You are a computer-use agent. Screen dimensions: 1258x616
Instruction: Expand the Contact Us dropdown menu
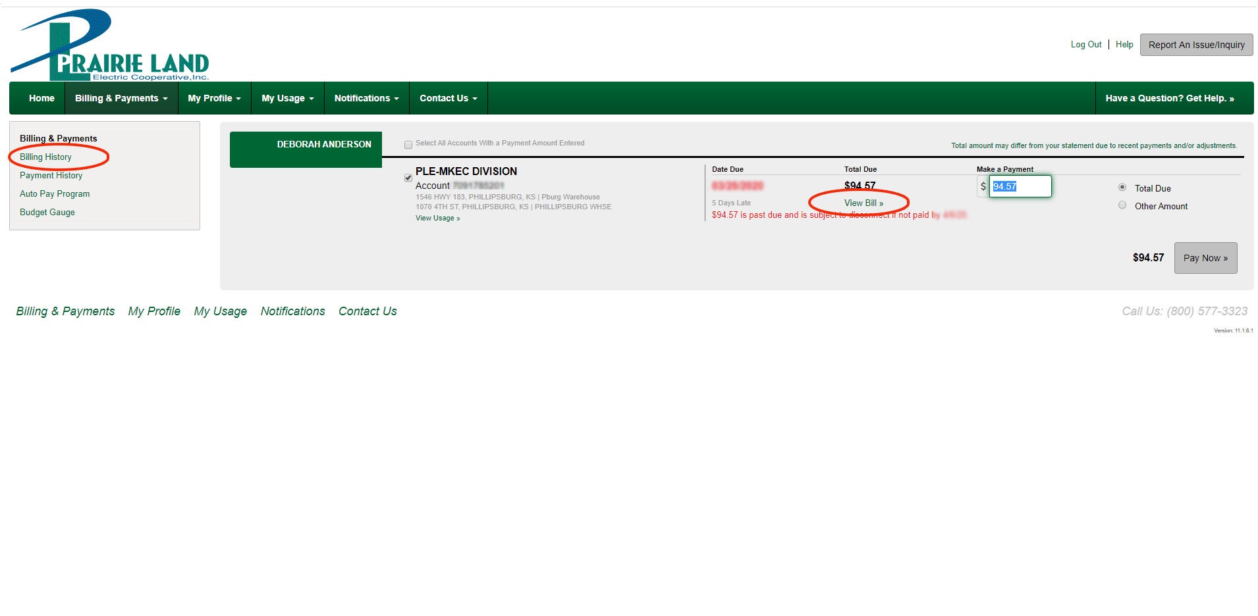(448, 98)
